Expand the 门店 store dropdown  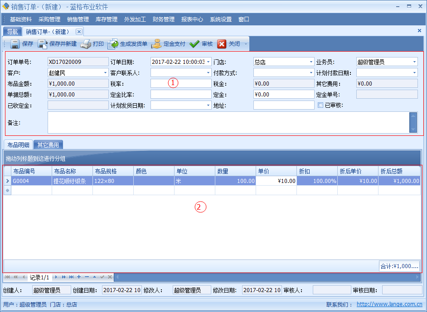(x=311, y=62)
